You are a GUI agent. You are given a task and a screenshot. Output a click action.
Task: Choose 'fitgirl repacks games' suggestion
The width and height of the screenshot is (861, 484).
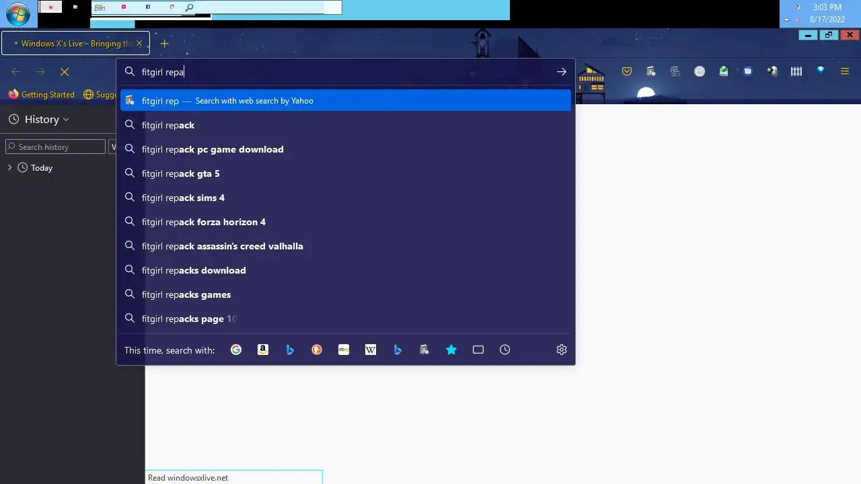[x=346, y=294]
